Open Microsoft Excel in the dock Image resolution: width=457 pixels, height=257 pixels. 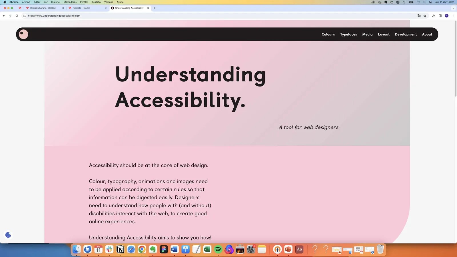tap(207, 249)
